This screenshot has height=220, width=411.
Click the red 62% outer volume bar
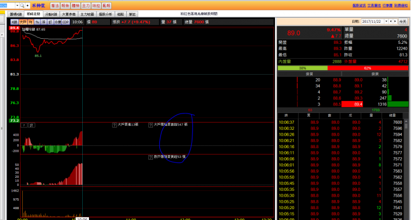[x=368, y=68]
